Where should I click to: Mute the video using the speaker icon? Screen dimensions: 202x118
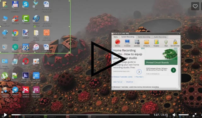pos(174,115)
